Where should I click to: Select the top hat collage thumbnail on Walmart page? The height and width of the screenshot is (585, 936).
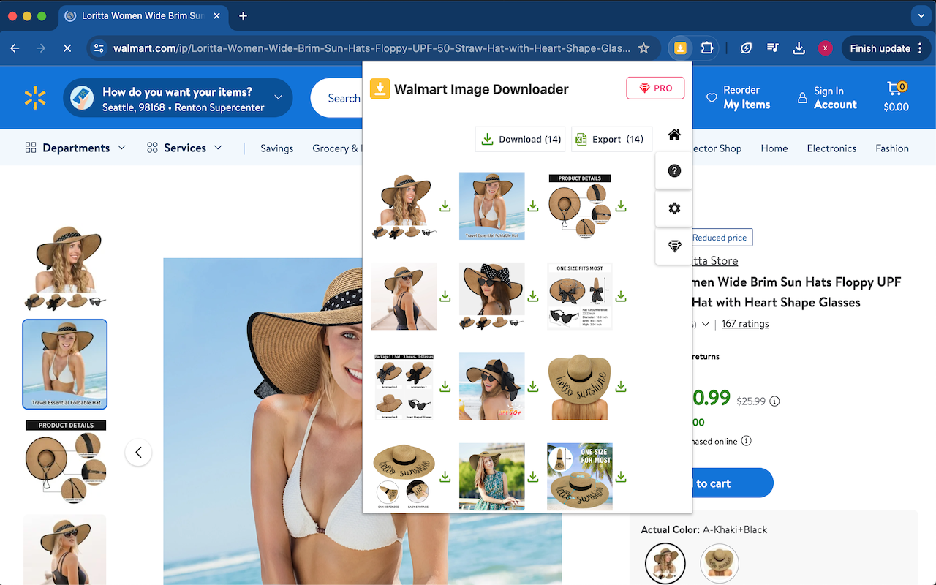click(x=66, y=267)
